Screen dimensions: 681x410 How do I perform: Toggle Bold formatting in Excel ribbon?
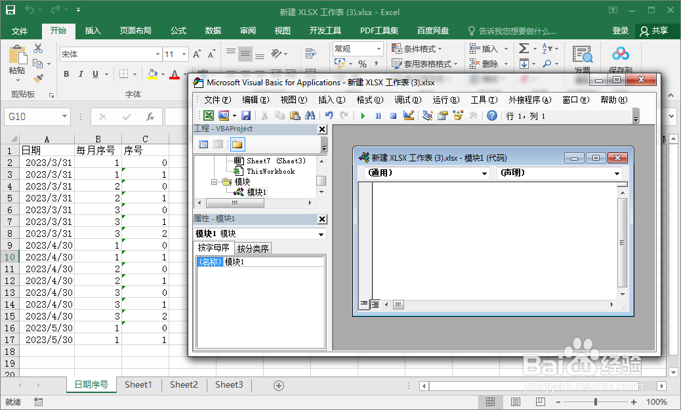[66, 74]
